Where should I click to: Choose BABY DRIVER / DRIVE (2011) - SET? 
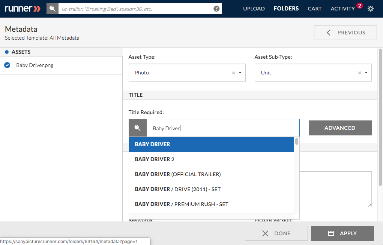point(211,189)
